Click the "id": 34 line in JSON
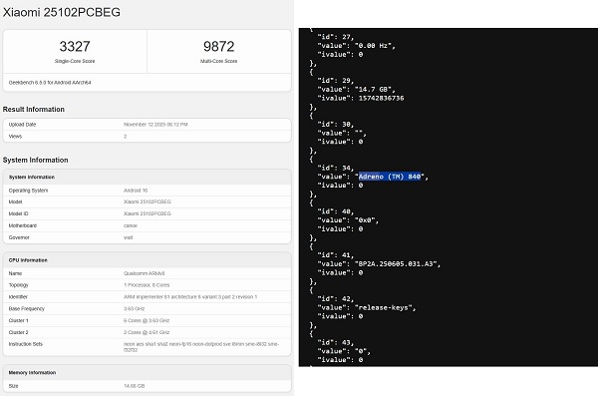598x396 pixels. (336, 168)
